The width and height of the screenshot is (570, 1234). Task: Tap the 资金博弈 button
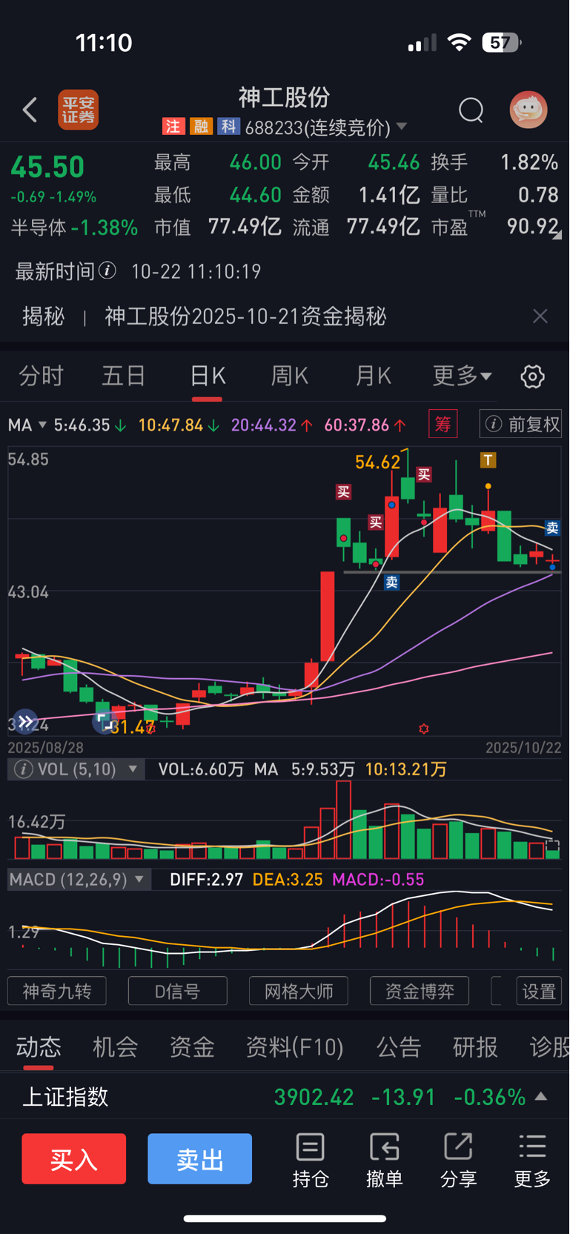coord(420,991)
